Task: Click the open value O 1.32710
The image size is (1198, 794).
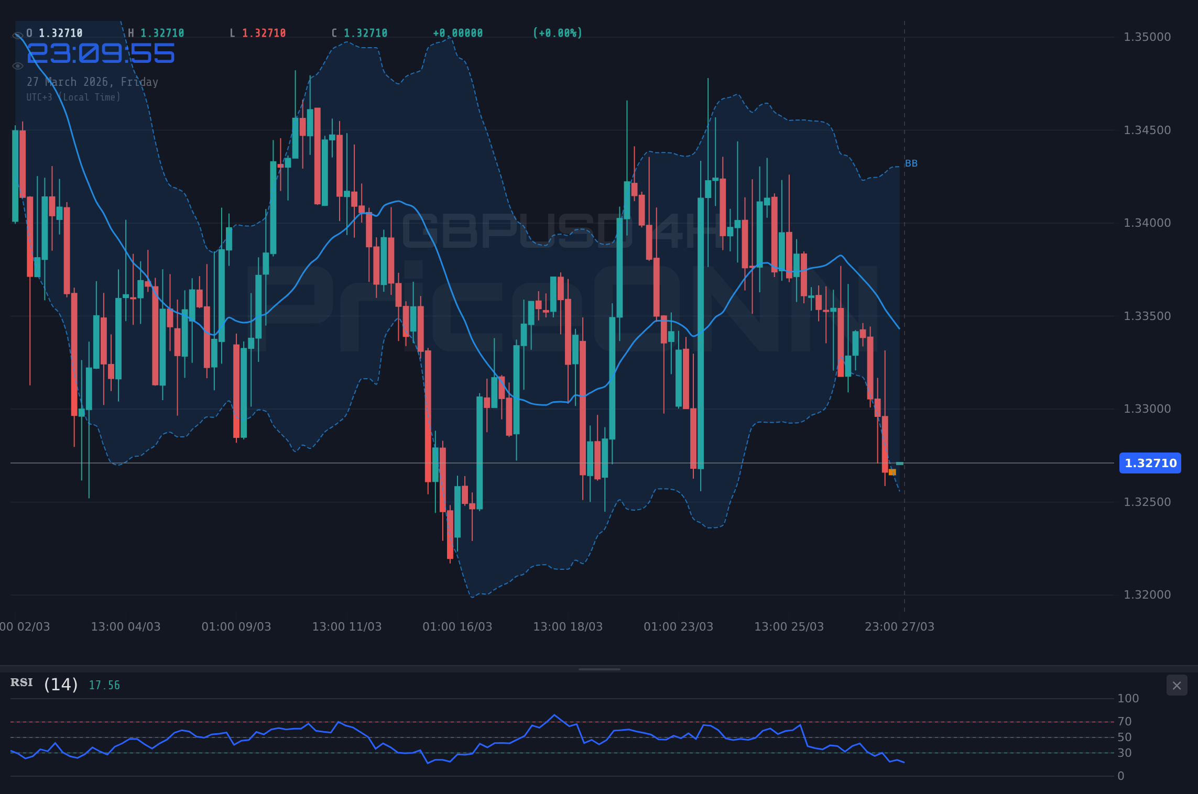Action: [54, 32]
